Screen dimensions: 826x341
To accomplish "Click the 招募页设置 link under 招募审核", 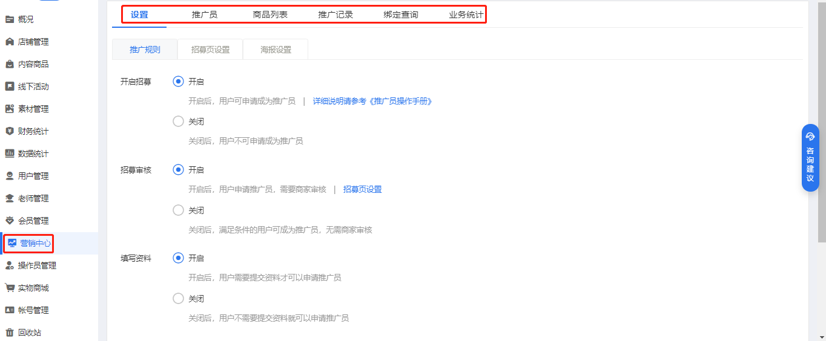I will tap(363, 189).
